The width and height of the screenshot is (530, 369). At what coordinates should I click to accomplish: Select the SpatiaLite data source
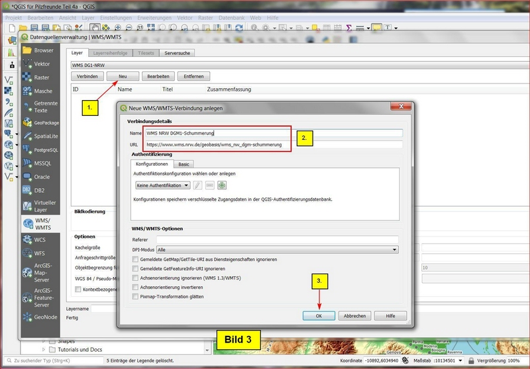40,136
